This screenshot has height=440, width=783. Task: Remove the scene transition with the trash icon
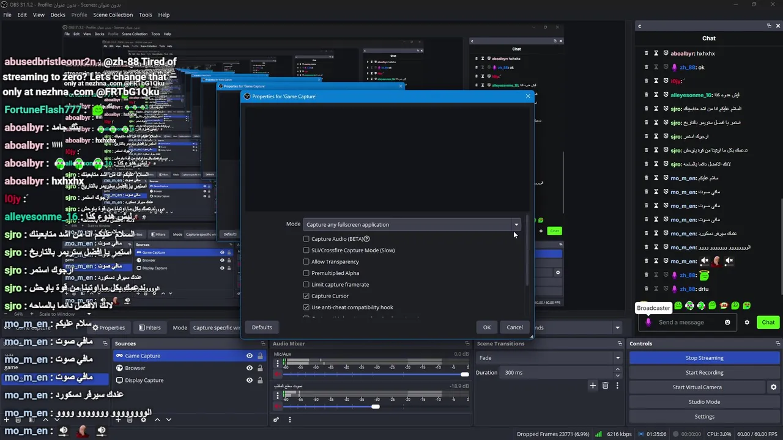606,386
